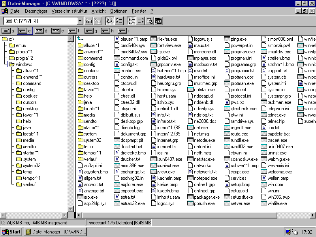Viewport: 316px width, 237px height.
Task: Click the up-directory arrow in file list
Action: pyautogui.click(x=80, y=39)
